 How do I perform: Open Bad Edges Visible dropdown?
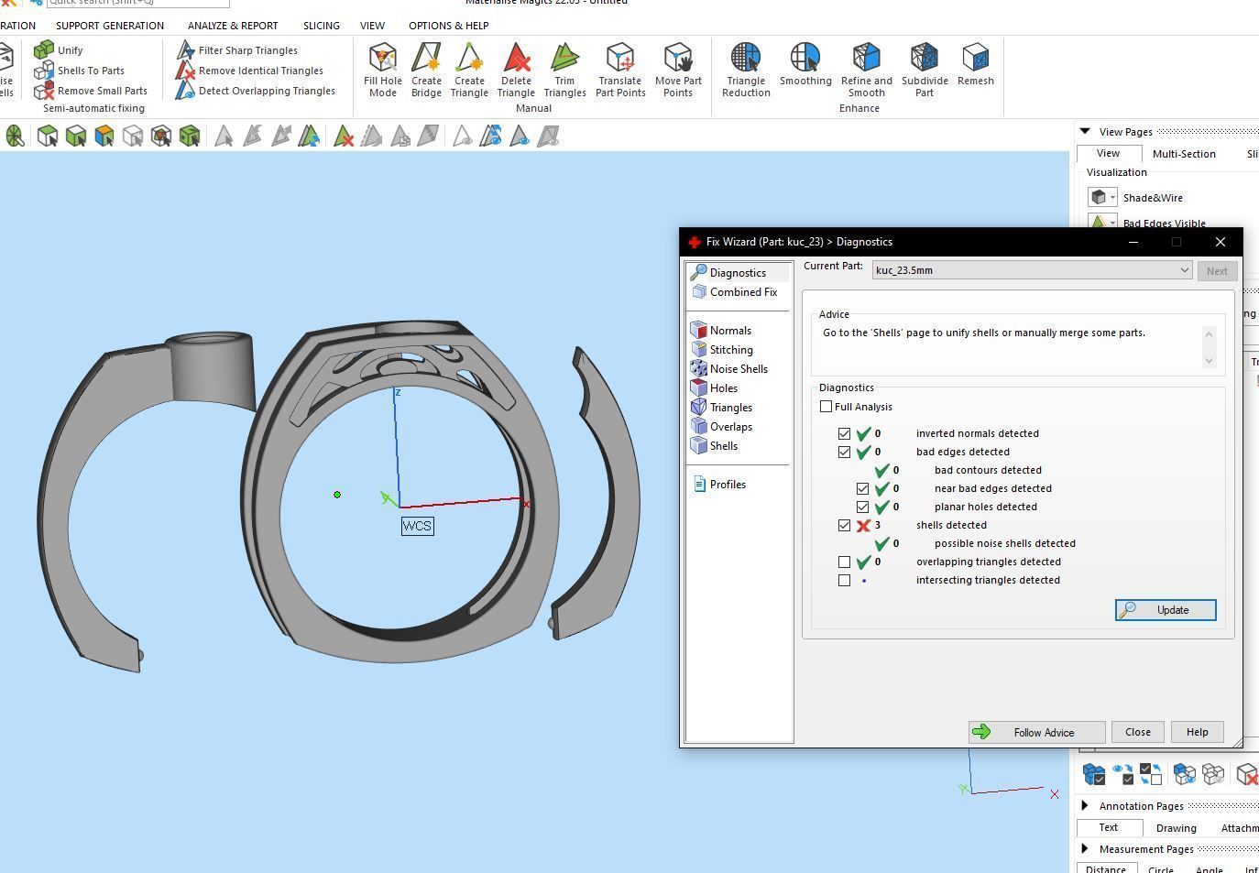pyautogui.click(x=1102, y=223)
